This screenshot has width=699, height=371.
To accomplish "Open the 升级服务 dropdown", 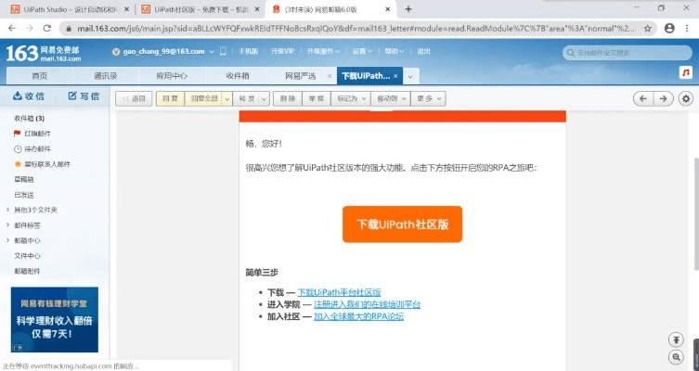I will tap(323, 51).
